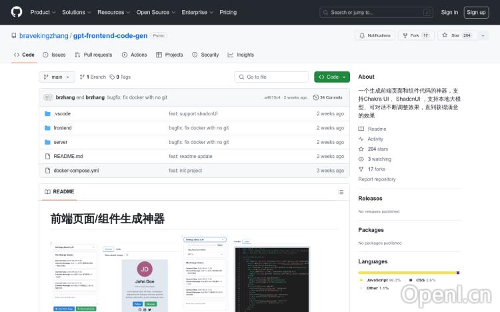500x312 pixels.
Task: Click the .vscode folder icon
Action: pyautogui.click(x=47, y=114)
